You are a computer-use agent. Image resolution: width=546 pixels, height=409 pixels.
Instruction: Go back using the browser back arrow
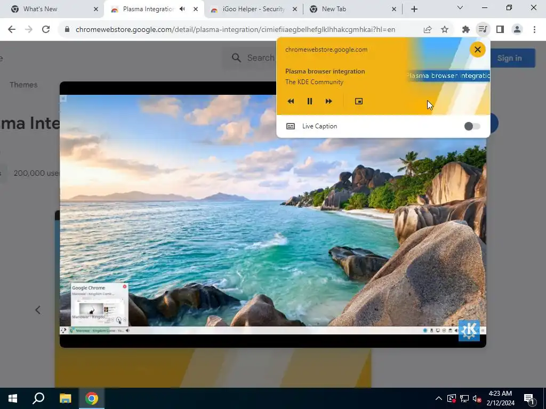pyautogui.click(x=12, y=30)
